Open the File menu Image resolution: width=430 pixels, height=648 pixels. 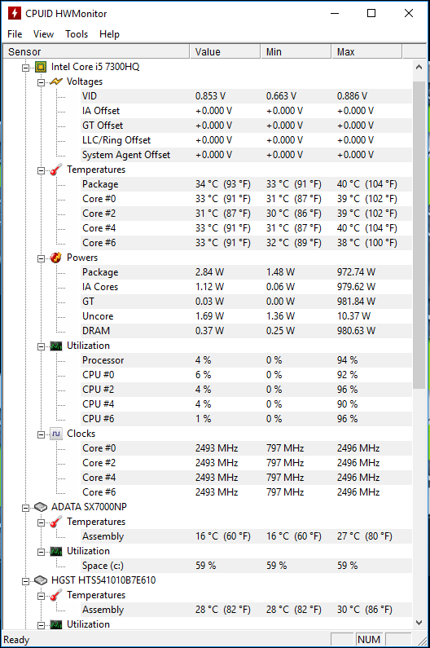[15, 34]
